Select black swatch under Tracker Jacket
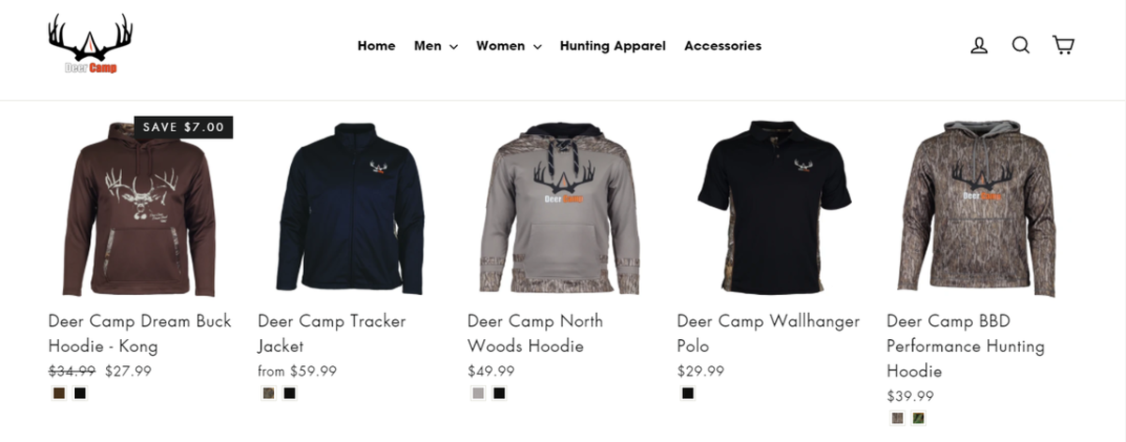The image size is (1126, 442). pyautogui.click(x=290, y=393)
